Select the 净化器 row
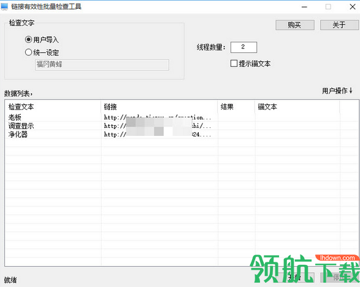Viewport: 360px width, 287px height. [182, 135]
